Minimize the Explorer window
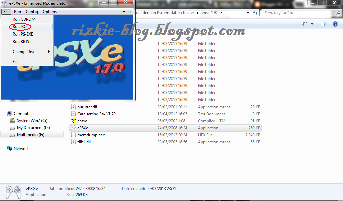 [x=313, y=3]
